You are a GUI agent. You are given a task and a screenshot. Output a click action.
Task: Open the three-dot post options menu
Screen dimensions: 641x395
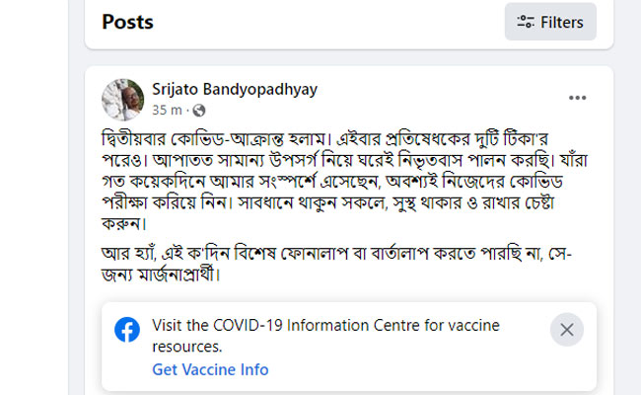(x=577, y=98)
